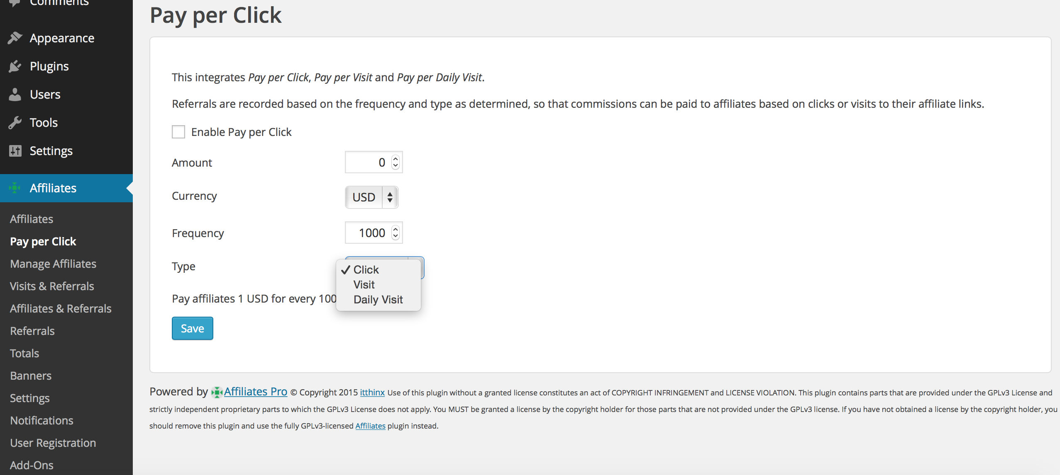Click the Settings sliders icon
The height and width of the screenshot is (475, 1060).
click(x=15, y=150)
